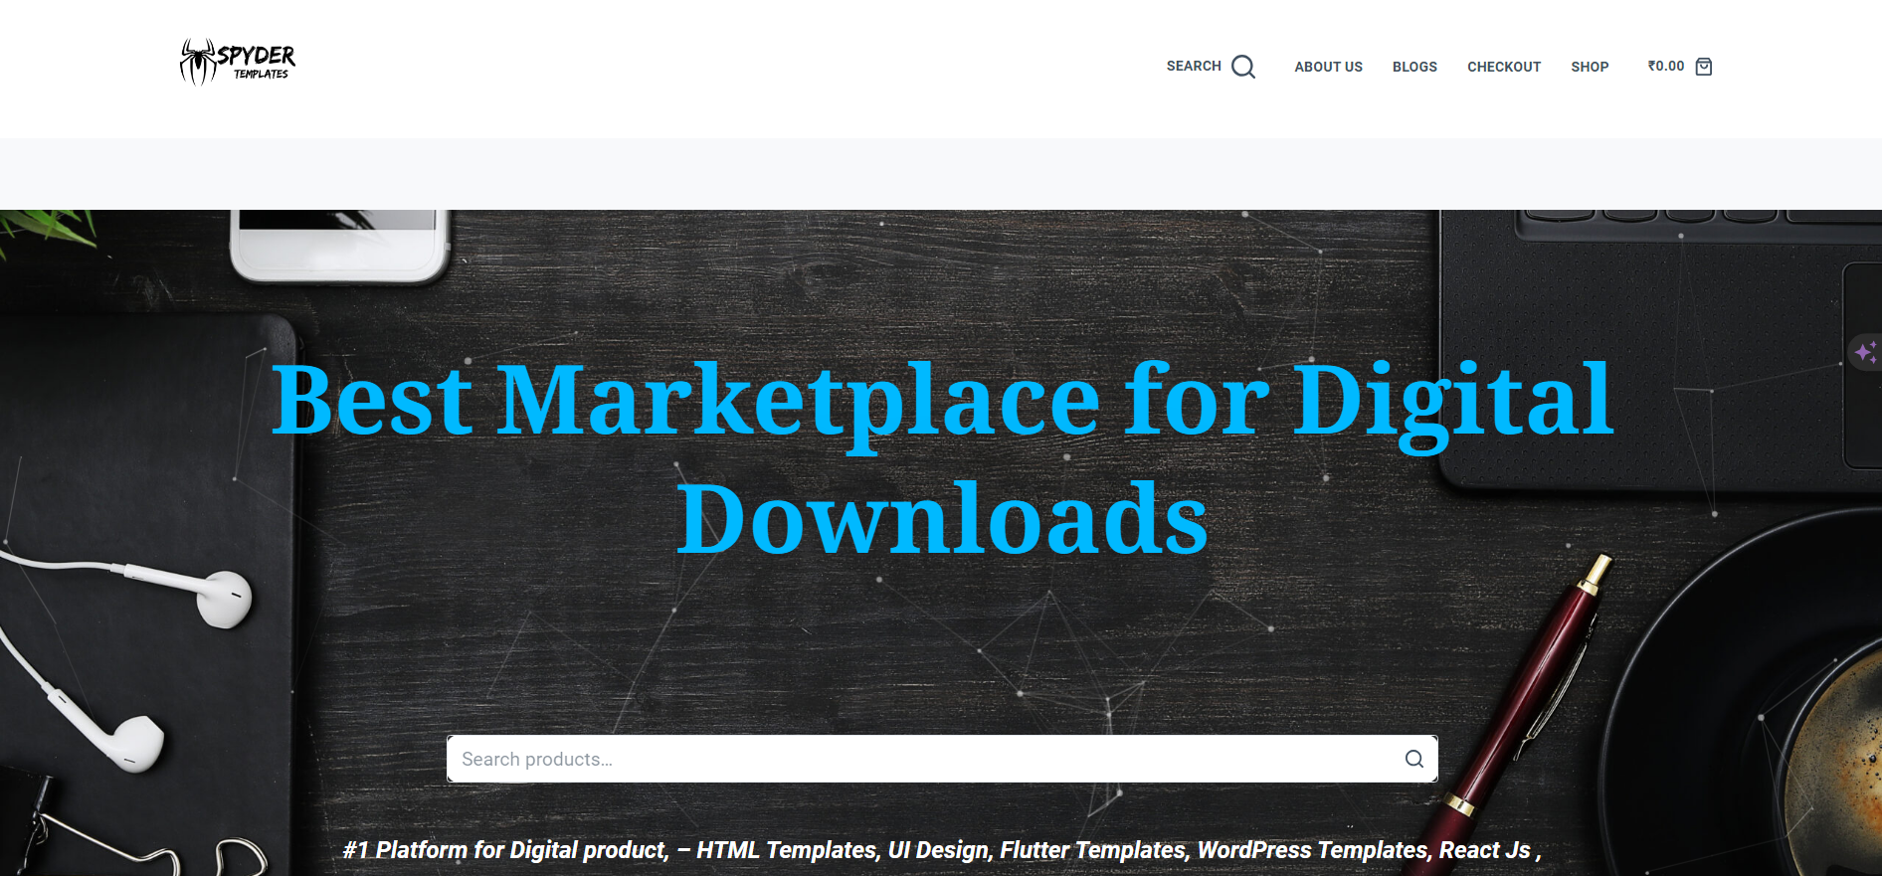Open the Checkout menu link
The width and height of the screenshot is (1882, 876).
click(1504, 67)
